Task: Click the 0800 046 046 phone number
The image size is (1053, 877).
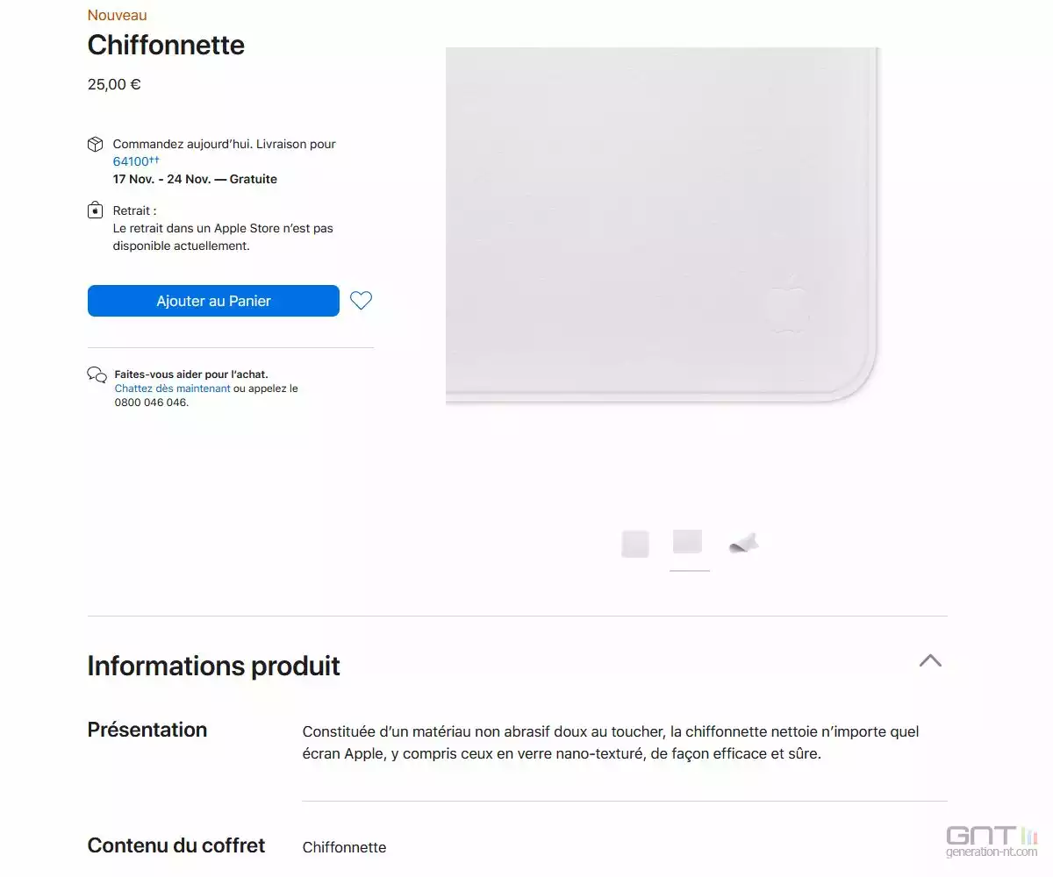Action: [150, 403]
